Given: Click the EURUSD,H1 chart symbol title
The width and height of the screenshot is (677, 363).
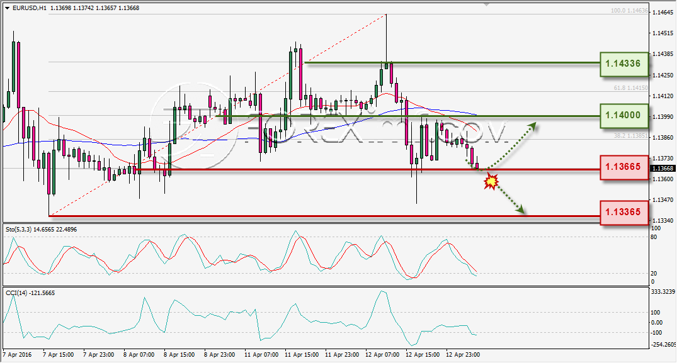Looking at the screenshot, I should (x=30, y=8).
